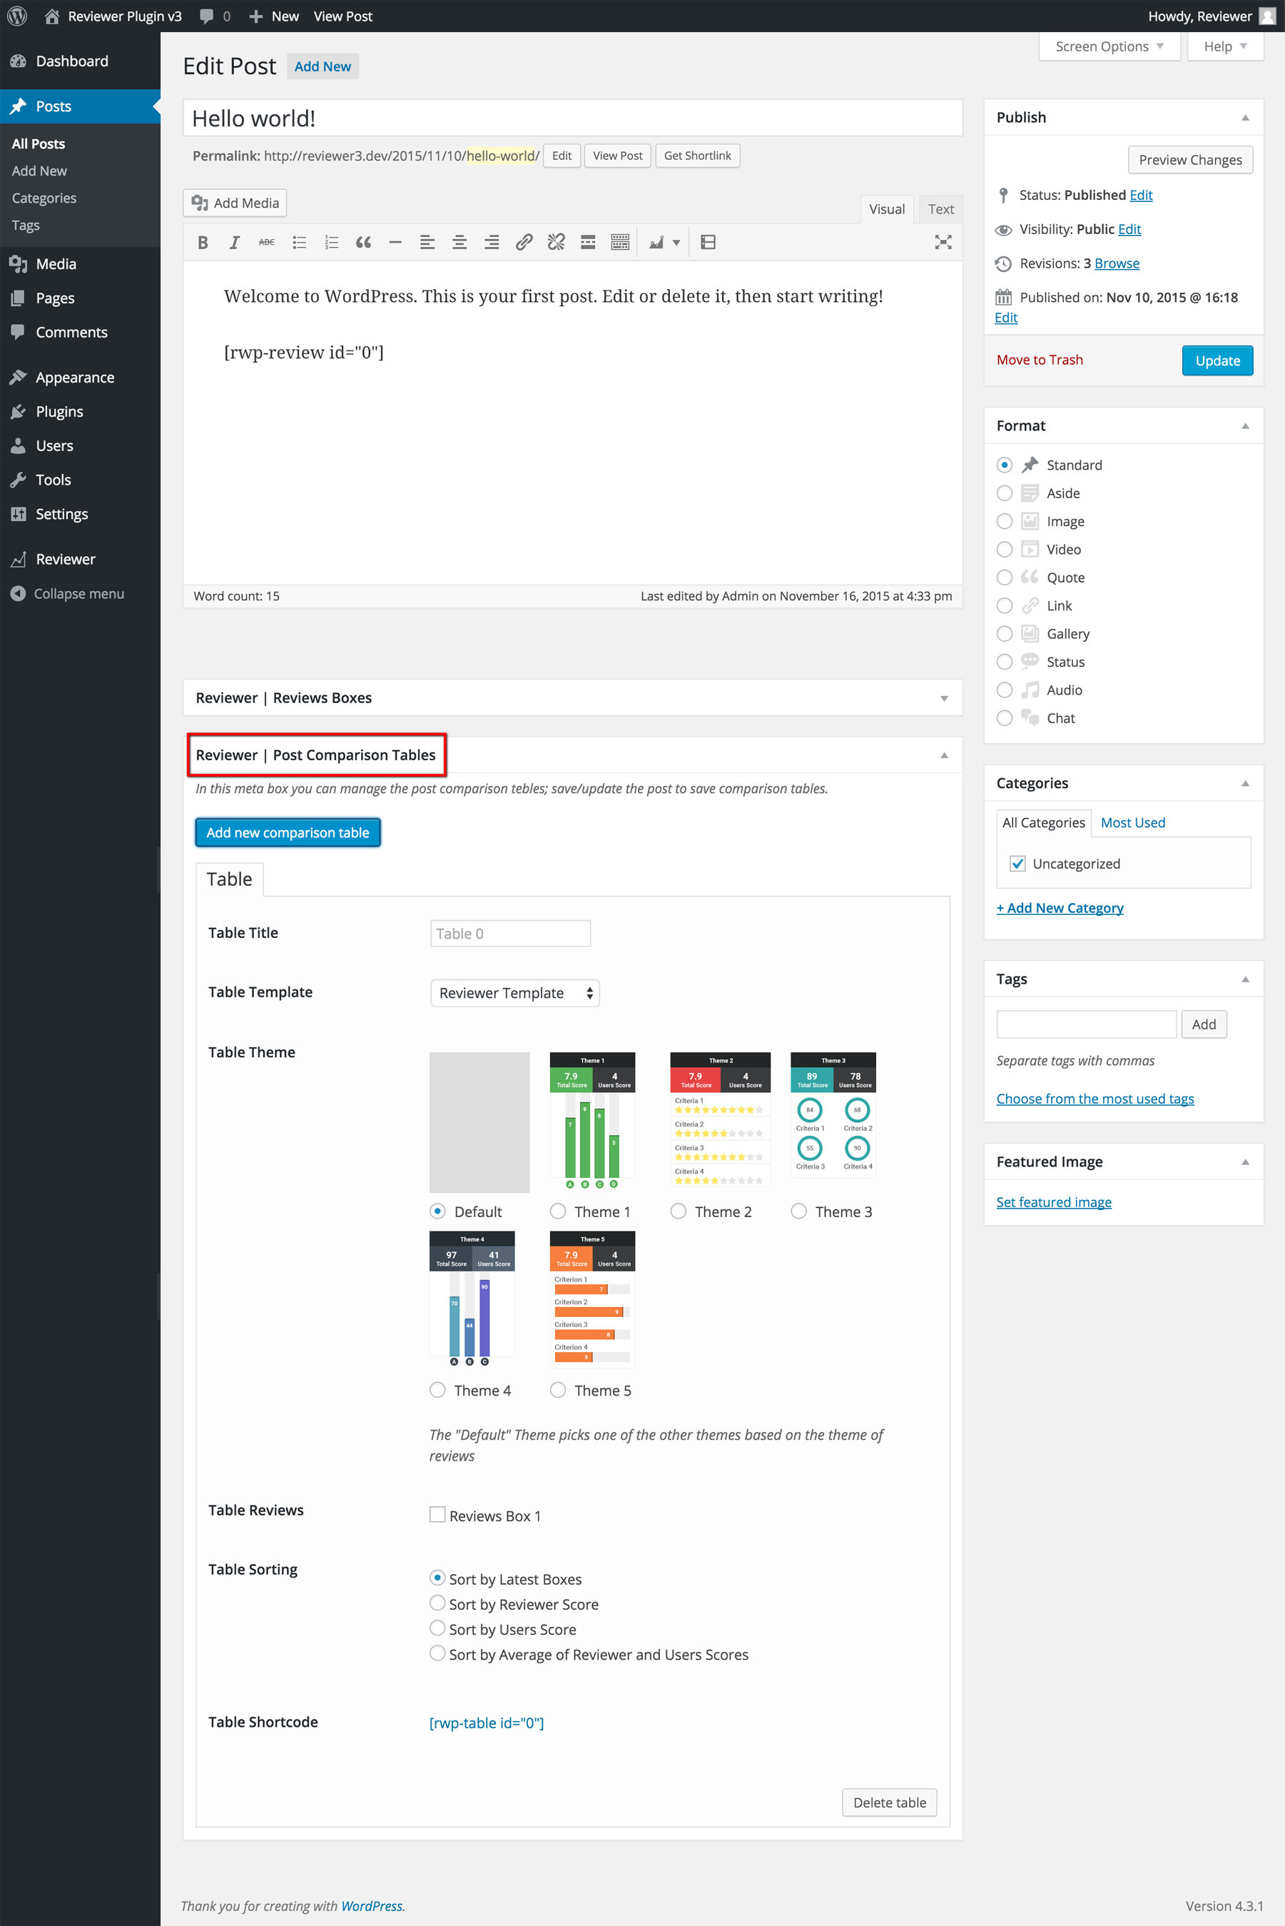Expand the Reviews Boxes meta box

(944, 699)
